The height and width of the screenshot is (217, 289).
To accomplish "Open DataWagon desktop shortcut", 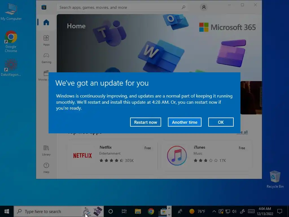I will click(11, 68).
